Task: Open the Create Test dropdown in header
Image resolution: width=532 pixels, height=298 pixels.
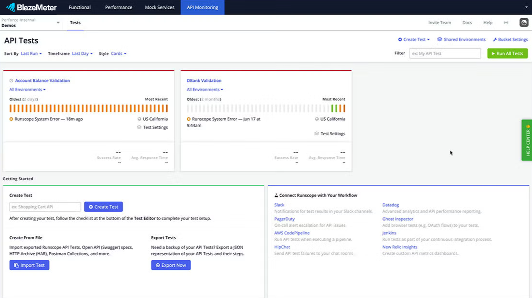Action: (414, 39)
